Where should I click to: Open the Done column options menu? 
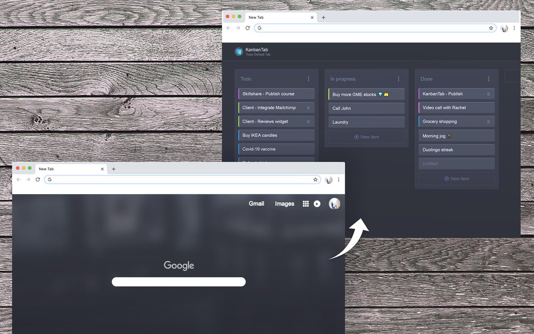click(x=488, y=79)
